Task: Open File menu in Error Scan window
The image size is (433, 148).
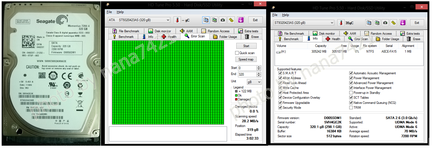Action: [109, 12]
